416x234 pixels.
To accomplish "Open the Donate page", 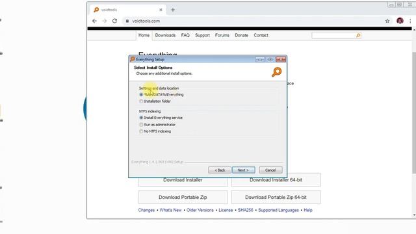I will (x=241, y=35).
